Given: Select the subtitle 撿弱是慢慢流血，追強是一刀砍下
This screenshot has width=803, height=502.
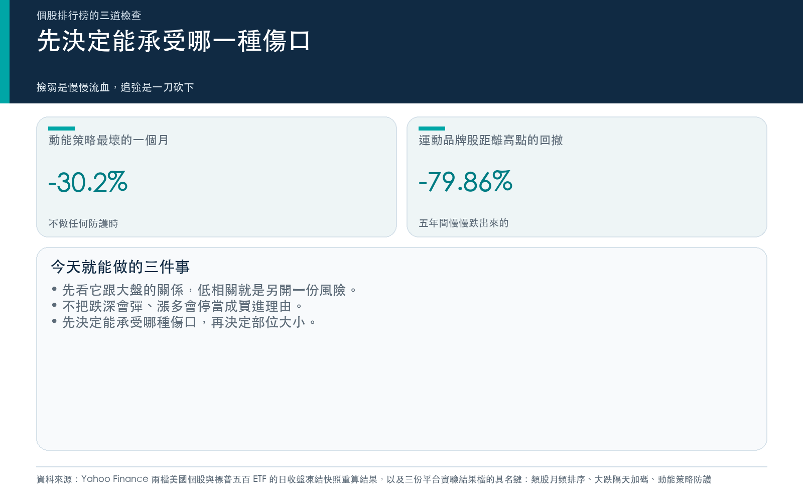Looking at the screenshot, I should point(115,87).
